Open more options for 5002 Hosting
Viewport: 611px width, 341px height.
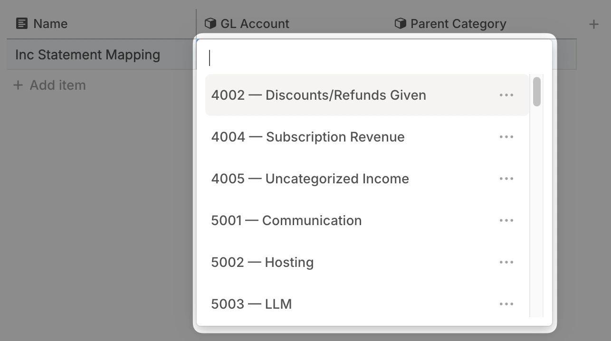click(506, 262)
